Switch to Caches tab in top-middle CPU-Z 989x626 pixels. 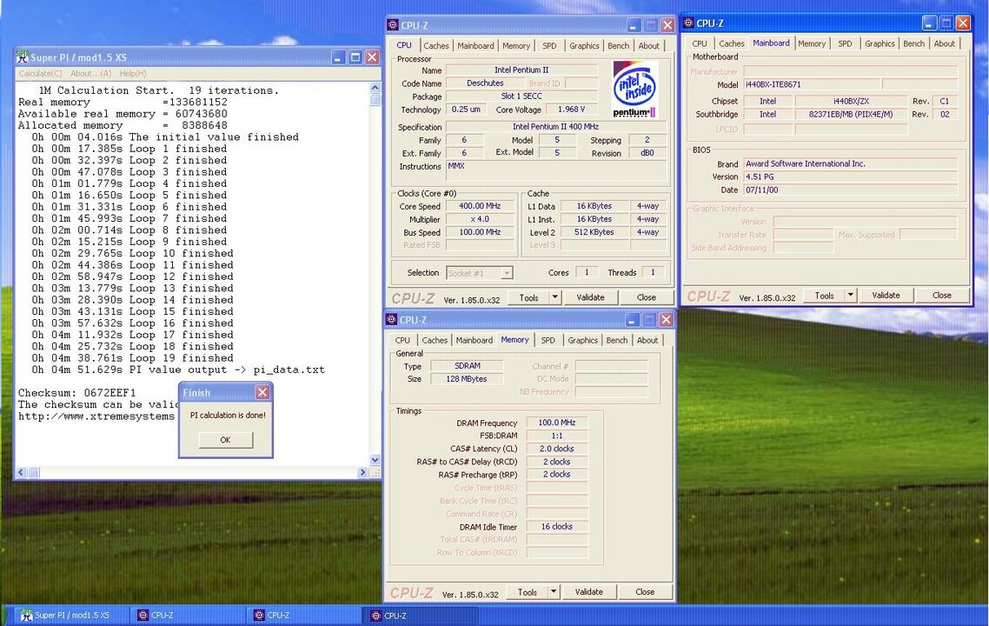click(436, 46)
